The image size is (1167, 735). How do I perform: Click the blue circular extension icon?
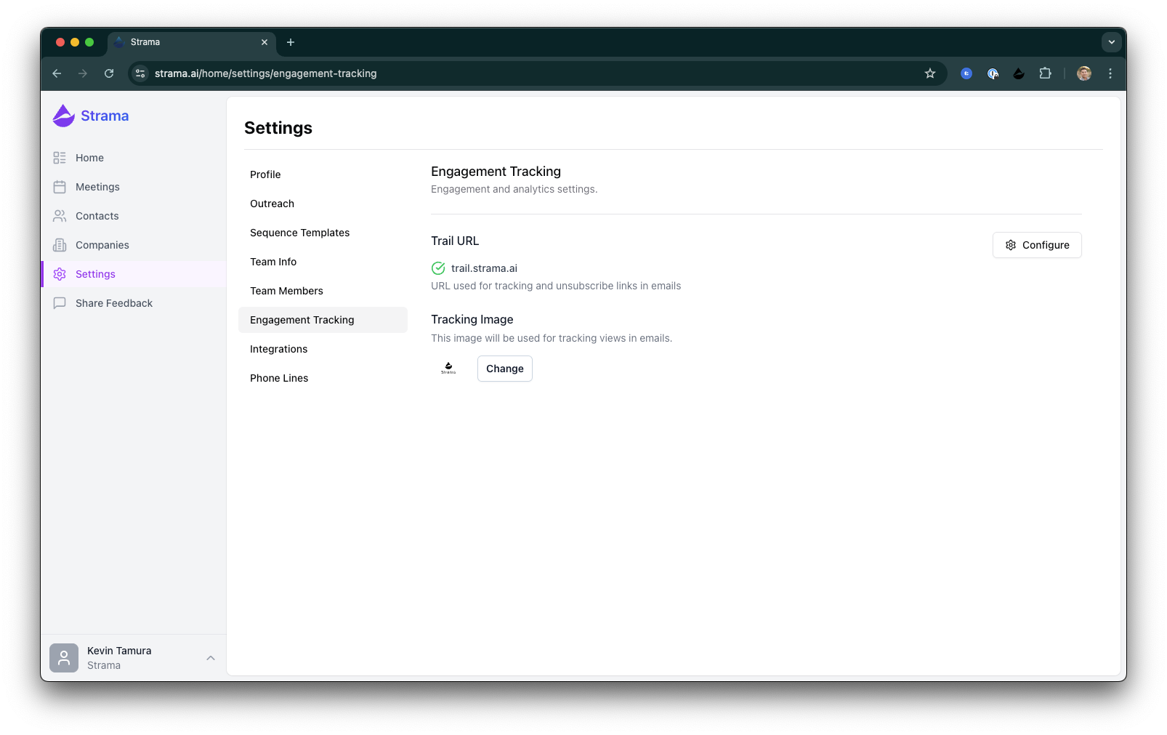pos(966,73)
